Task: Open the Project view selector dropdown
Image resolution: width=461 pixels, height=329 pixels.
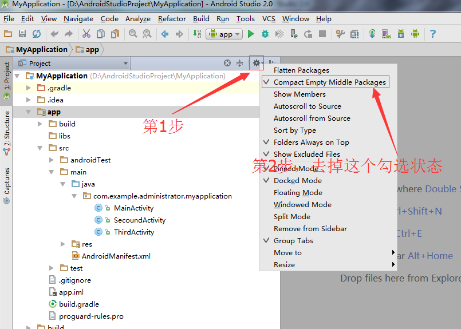Action: (x=72, y=64)
